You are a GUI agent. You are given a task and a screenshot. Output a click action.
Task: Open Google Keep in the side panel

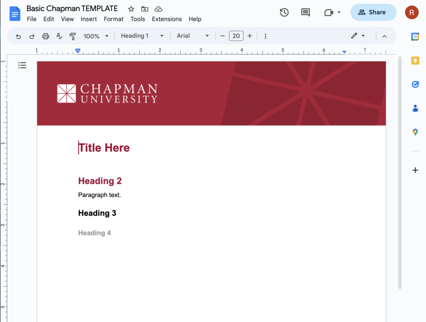pyautogui.click(x=415, y=60)
